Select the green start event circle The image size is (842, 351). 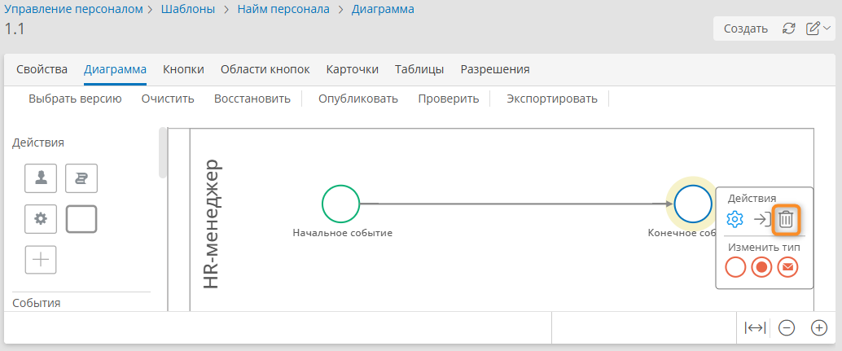pos(340,204)
